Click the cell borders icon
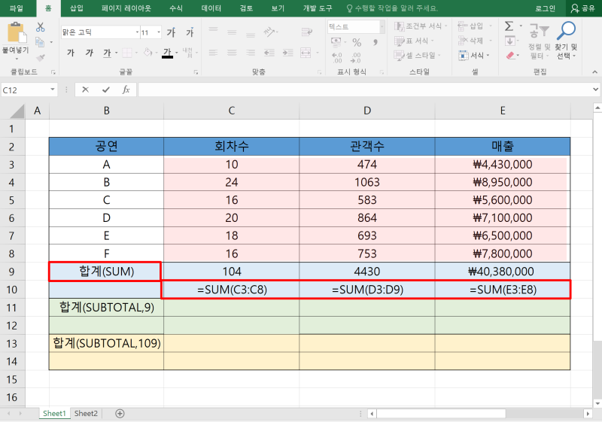 click(127, 53)
